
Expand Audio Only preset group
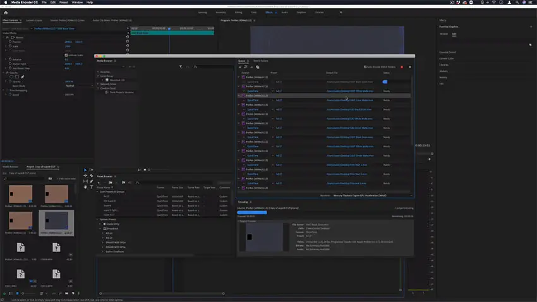tap(100, 224)
